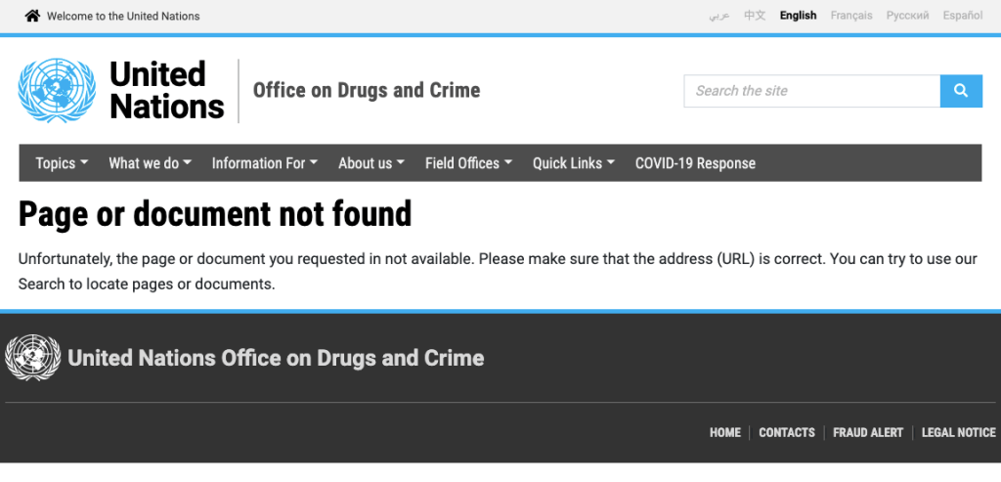Click the home icon in top bar
The image size is (1001, 482).
32,16
